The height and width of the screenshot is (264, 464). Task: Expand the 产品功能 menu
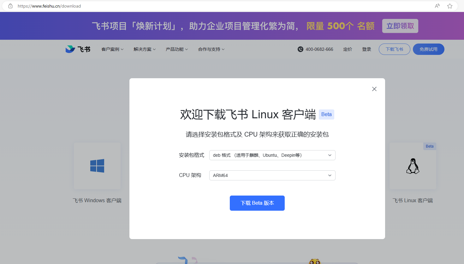[177, 49]
